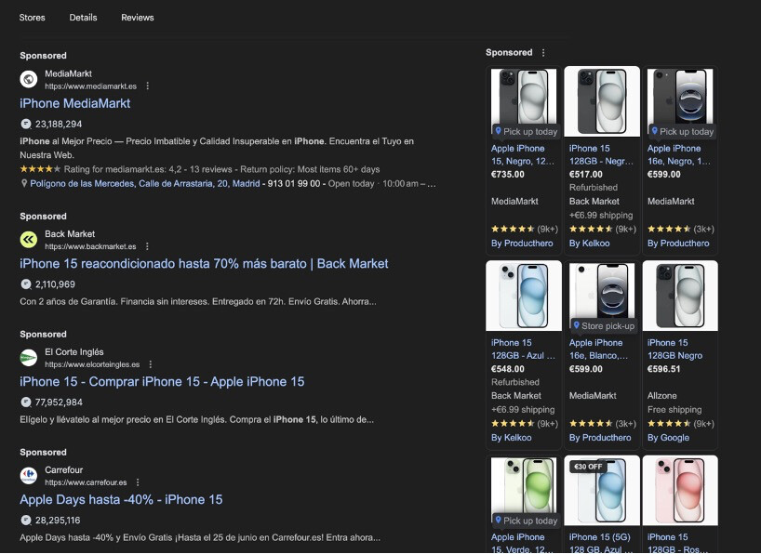
Task: Open iPhone 15 128GB - Azul product title
Action: [523, 349]
